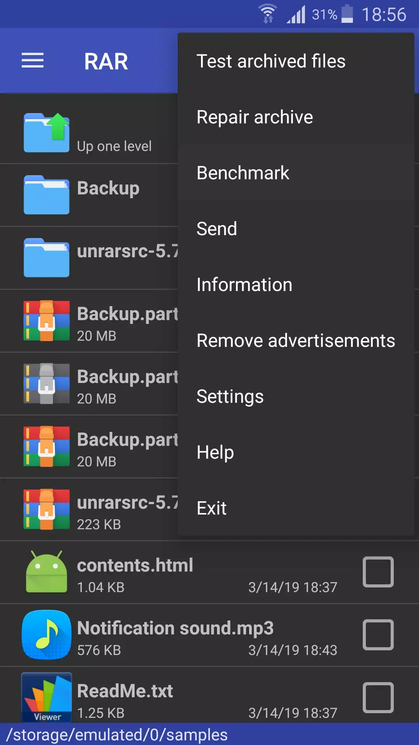Choose Repair archive in the menu

click(x=255, y=117)
